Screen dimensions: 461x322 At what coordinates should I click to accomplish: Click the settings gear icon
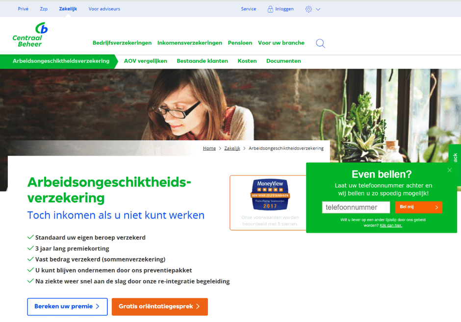tap(308, 9)
